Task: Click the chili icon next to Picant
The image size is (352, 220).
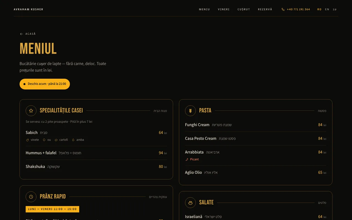Action: point(187,159)
